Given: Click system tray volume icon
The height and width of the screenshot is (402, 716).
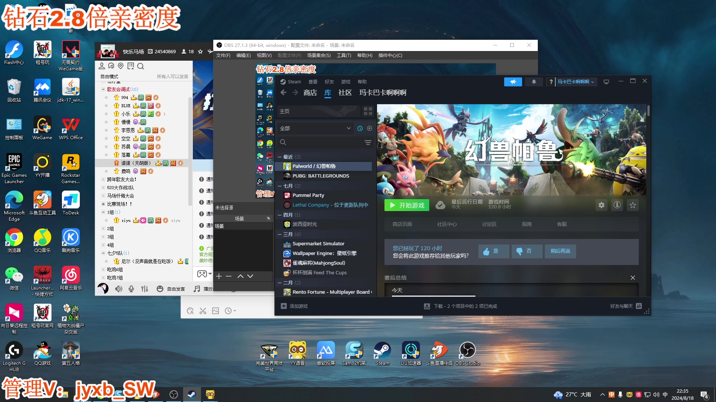Looking at the screenshot, I should (656, 395).
